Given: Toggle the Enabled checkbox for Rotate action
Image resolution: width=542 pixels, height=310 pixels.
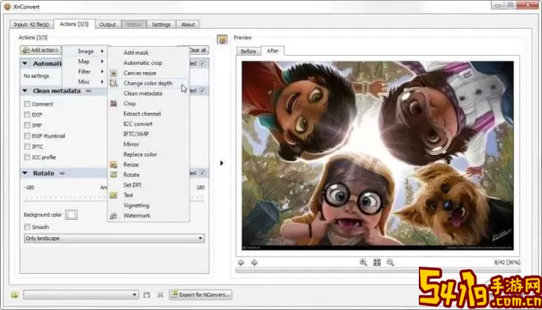Looking at the screenshot, I should [x=203, y=173].
